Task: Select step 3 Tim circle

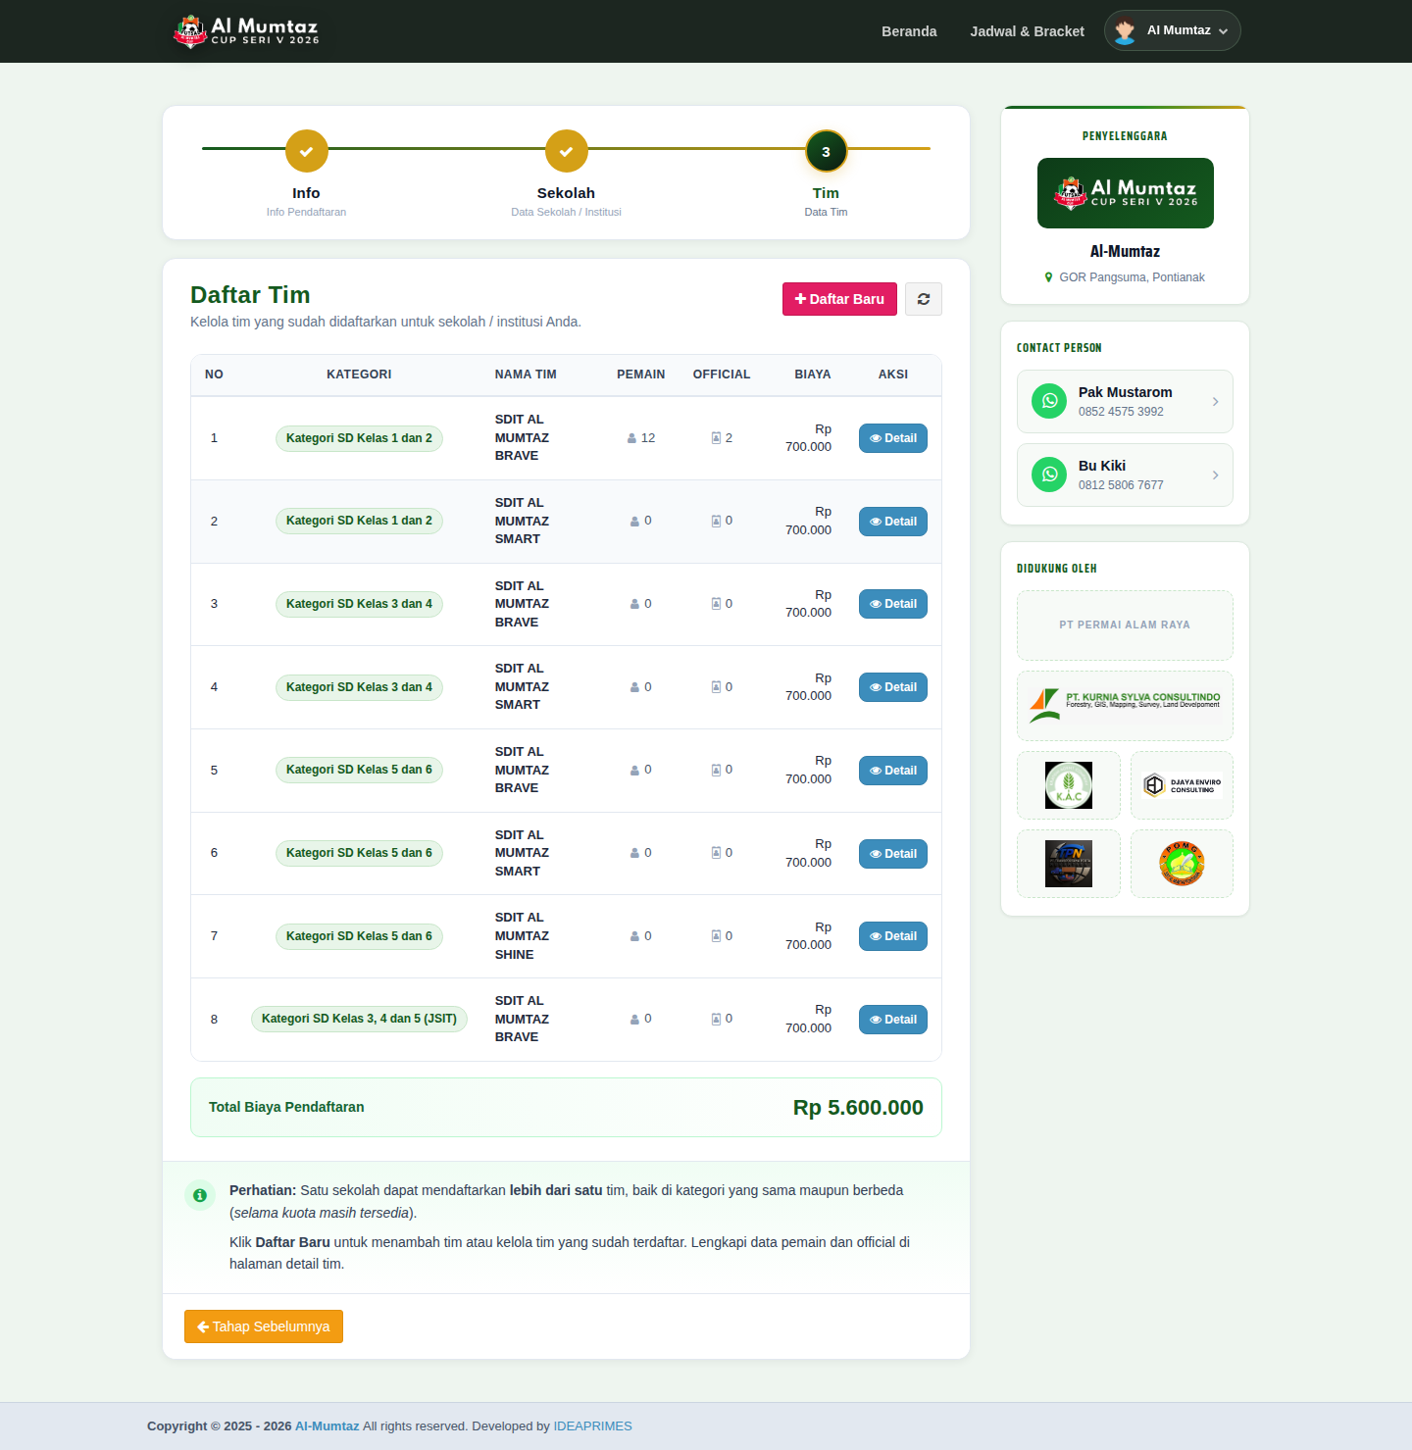Action: (x=826, y=151)
